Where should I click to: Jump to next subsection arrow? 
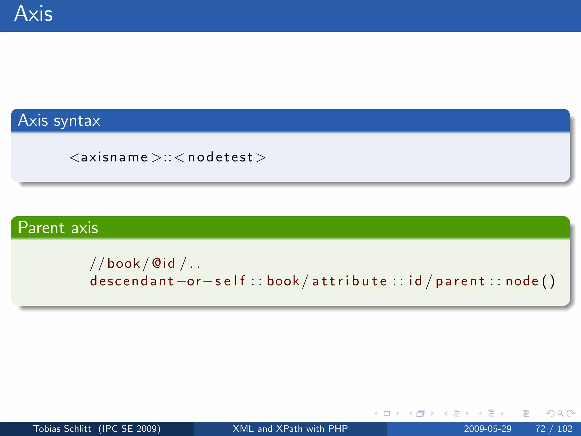tap(467, 414)
